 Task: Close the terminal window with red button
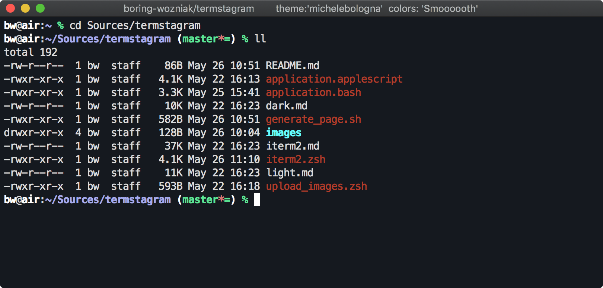[10, 8]
